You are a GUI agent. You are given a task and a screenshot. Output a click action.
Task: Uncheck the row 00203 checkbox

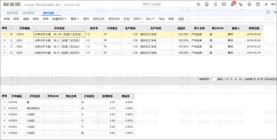click(x=11, y=34)
